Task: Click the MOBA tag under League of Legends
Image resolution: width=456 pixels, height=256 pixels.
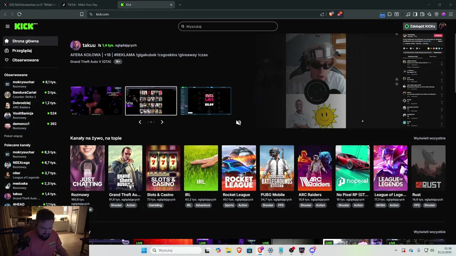Action: 381,205
